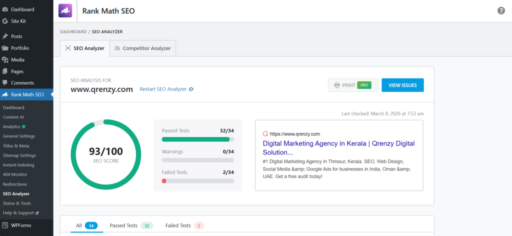Click the Rank Math SEO logo icon
The image size is (512, 236).
click(65, 10)
